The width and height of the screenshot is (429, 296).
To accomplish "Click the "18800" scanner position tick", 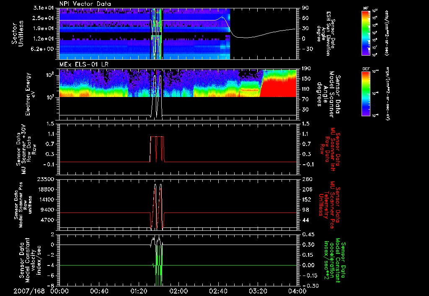I will [x=46, y=189].
